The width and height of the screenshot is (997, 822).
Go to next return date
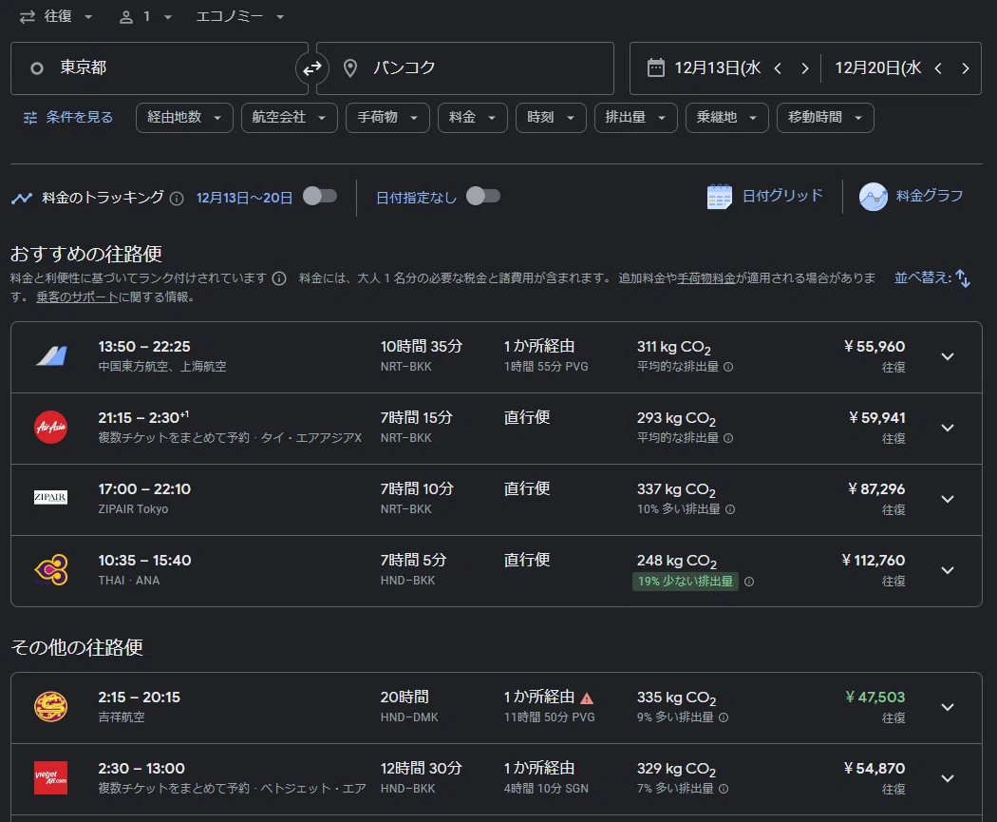(x=966, y=68)
